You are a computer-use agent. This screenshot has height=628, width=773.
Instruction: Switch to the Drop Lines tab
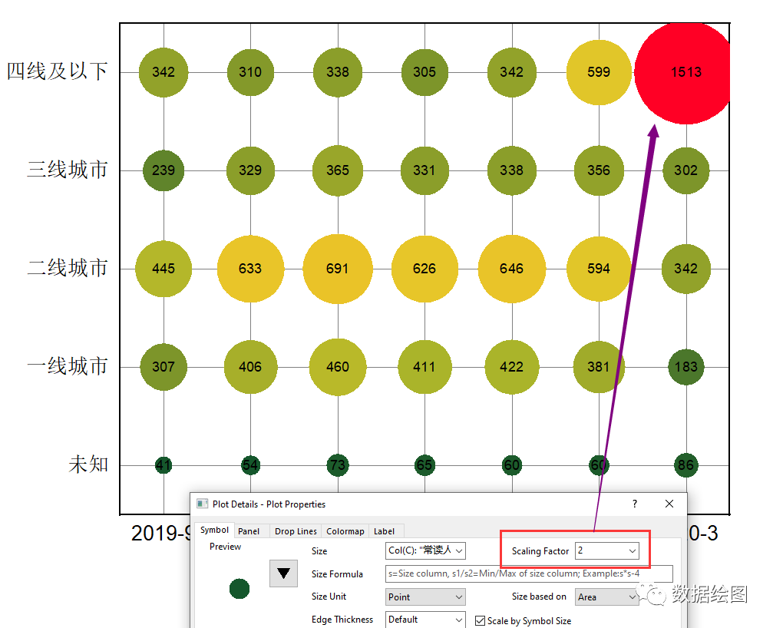[x=296, y=531]
